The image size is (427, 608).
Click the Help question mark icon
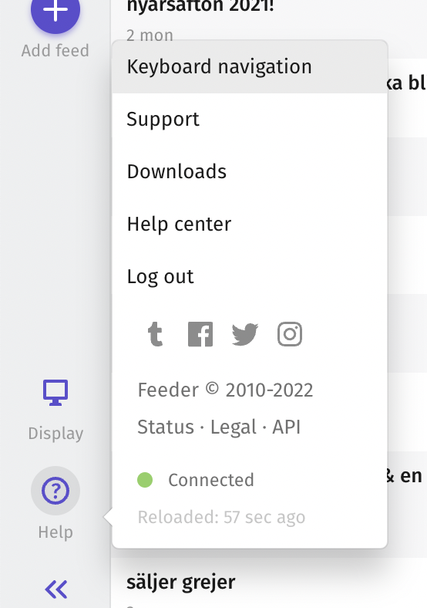[x=55, y=491]
